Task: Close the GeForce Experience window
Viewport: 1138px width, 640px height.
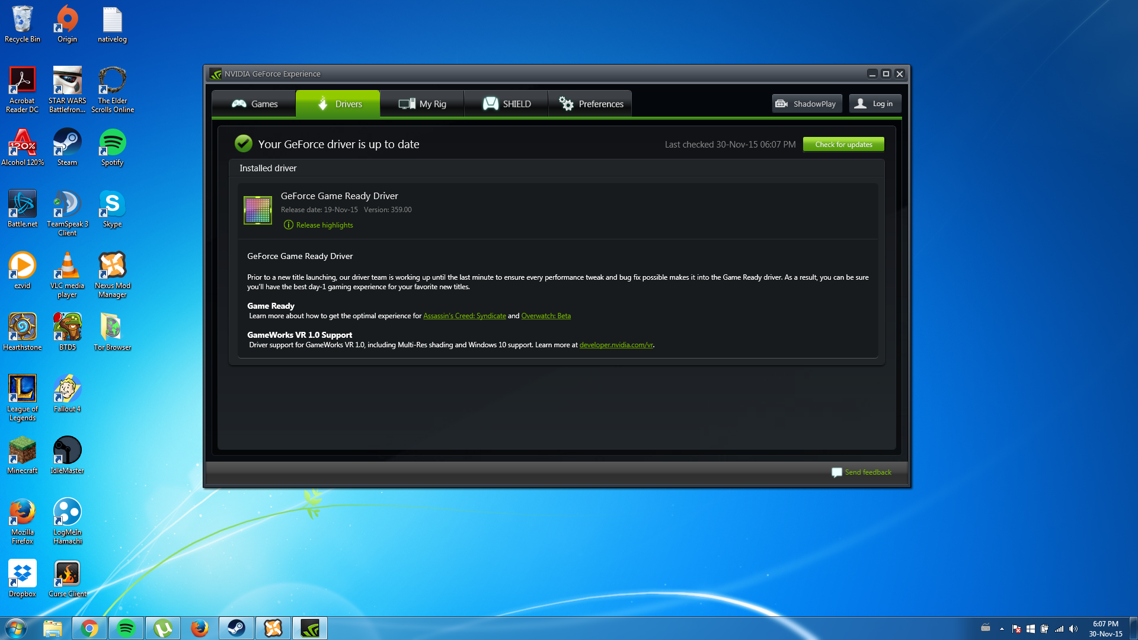Action: pyautogui.click(x=900, y=74)
